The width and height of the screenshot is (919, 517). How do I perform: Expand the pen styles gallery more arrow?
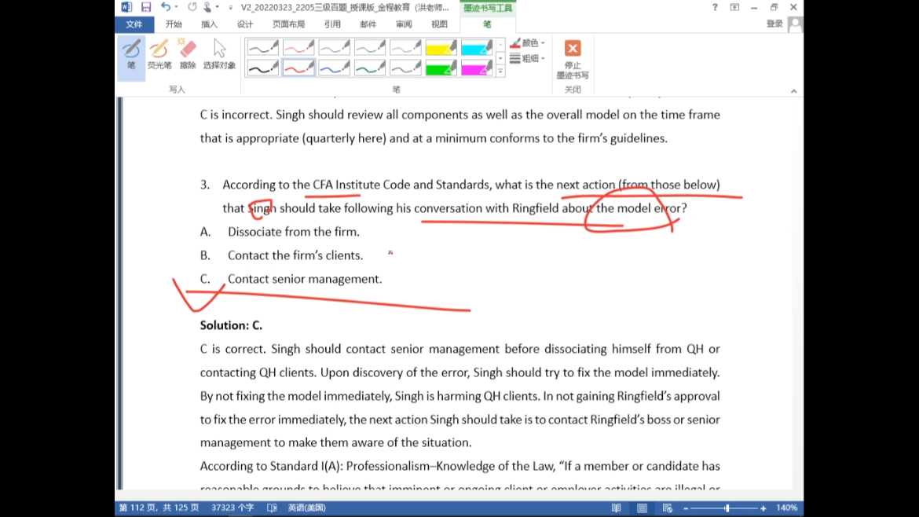click(x=500, y=71)
